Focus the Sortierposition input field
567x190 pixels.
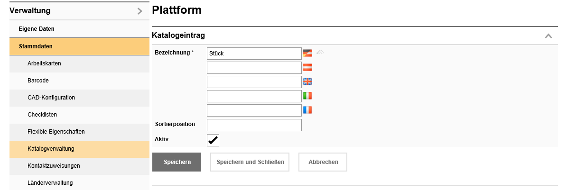(254, 125)
